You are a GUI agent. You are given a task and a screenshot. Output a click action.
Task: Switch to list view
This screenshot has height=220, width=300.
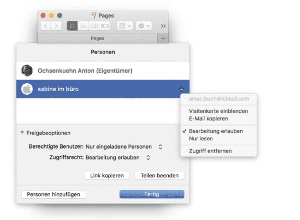click(x=83, y=26)
